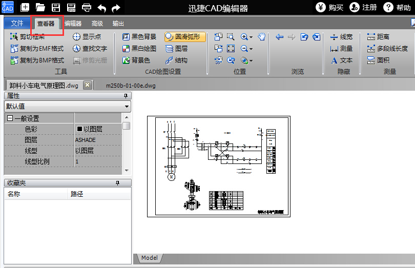Viewport: 415px width, 268px height.
Task: Switch to the Output tab (输出)
Action: 118,24
